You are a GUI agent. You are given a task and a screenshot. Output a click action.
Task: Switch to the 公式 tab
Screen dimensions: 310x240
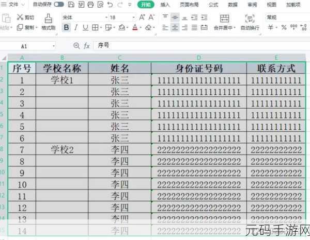point(213,5)
